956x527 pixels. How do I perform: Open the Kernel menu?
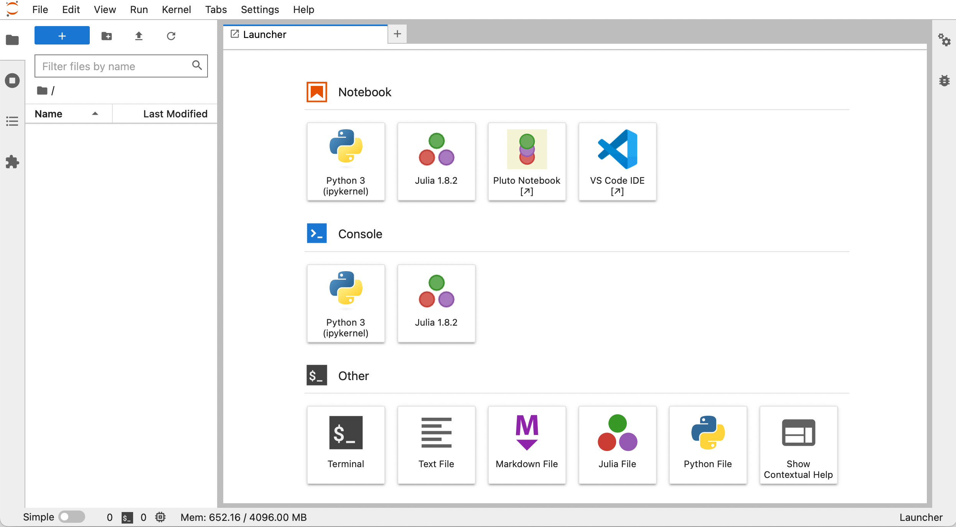tap(176, 10)
